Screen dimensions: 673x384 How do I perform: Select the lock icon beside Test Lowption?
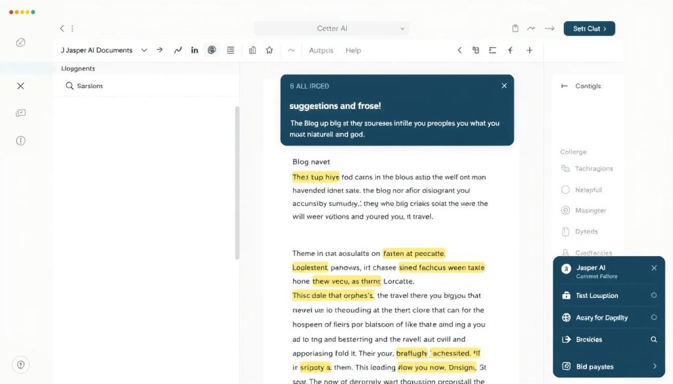(x=567, y=295)
